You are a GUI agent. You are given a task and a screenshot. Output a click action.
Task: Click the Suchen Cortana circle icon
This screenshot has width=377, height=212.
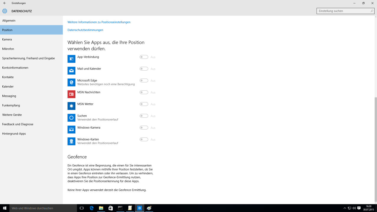click(71, 118)
